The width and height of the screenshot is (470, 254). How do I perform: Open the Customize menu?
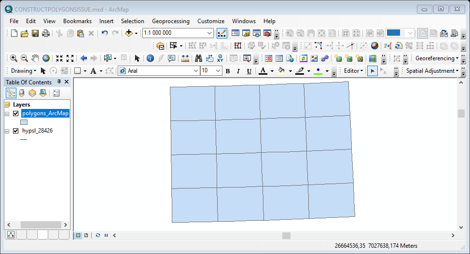coord(211,21)
